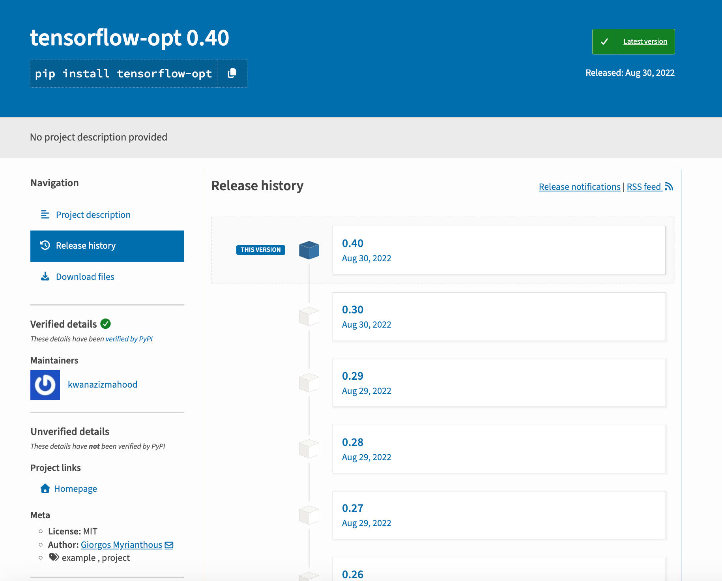Click the green checkmark beside Latest version
This screenshot has height=581, width=722.
tap(604, 41)
